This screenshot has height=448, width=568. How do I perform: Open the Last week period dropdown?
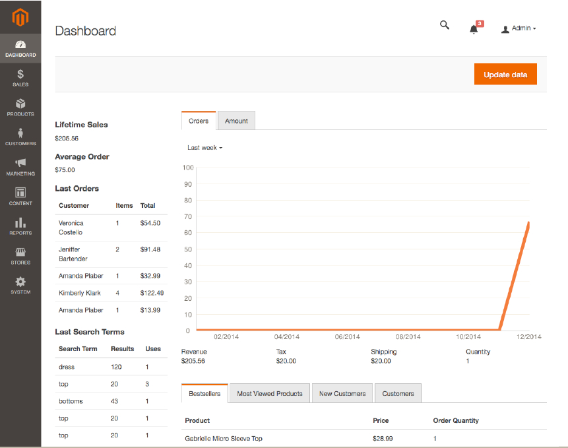205,148
